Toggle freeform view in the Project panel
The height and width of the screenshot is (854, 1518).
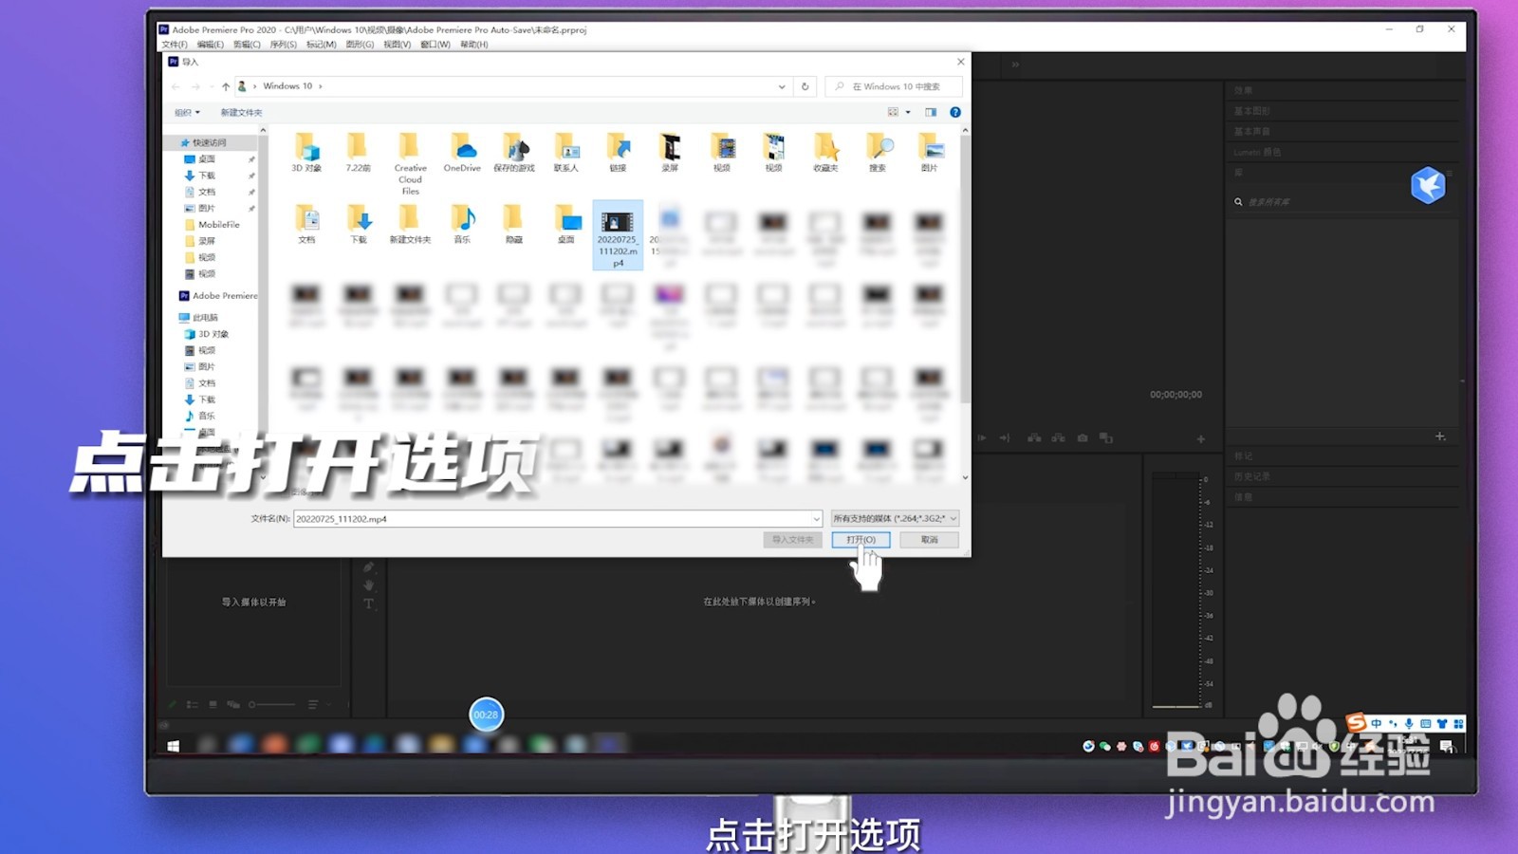point(234,705)
